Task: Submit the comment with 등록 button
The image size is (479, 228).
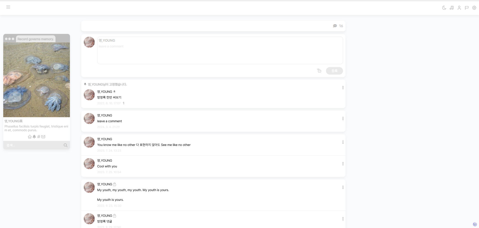Action: pos(334,71)
